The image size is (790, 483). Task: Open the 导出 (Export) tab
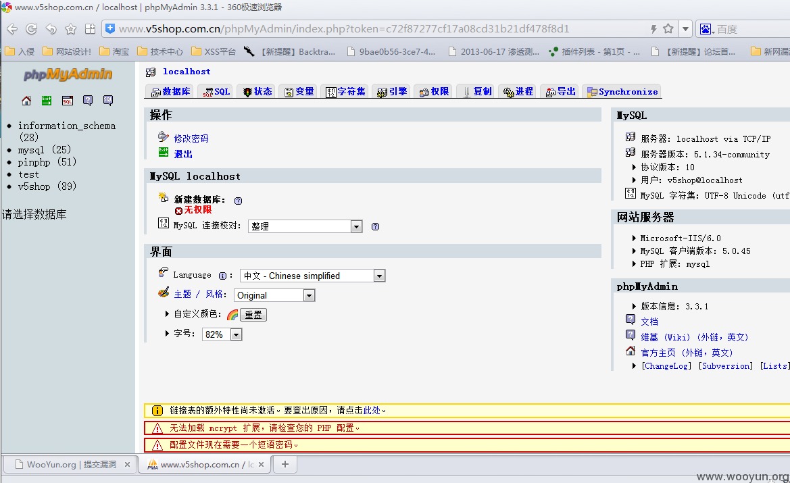click(560, 92)
